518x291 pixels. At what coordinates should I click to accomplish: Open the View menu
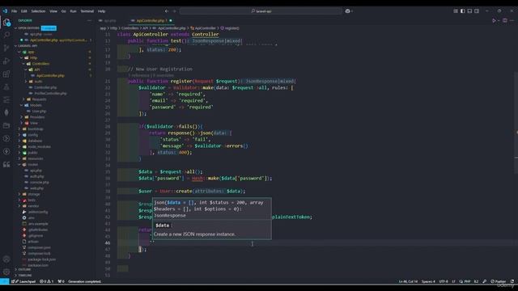pyautogui.click(x=53, y=11)
